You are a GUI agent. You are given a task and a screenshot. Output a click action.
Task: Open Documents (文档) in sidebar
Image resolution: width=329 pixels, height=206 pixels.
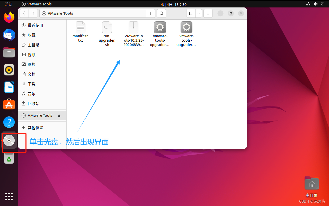[x=42, y=74]
